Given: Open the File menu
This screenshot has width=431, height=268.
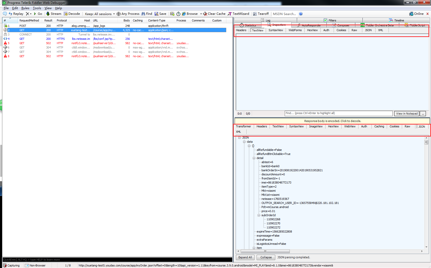Looking at the screenshot, I should [6, 8].
